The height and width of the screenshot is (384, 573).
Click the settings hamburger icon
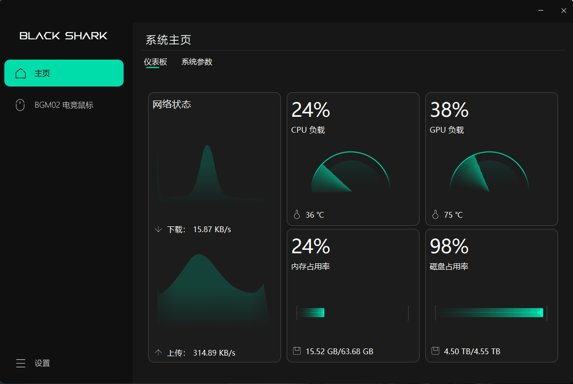[21, 363]
